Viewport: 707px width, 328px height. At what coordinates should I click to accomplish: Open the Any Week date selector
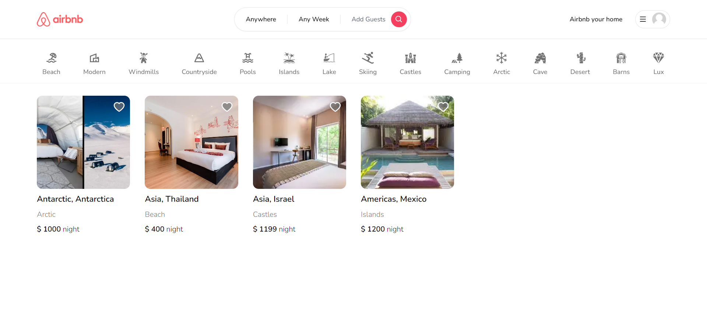click(314, 19)
